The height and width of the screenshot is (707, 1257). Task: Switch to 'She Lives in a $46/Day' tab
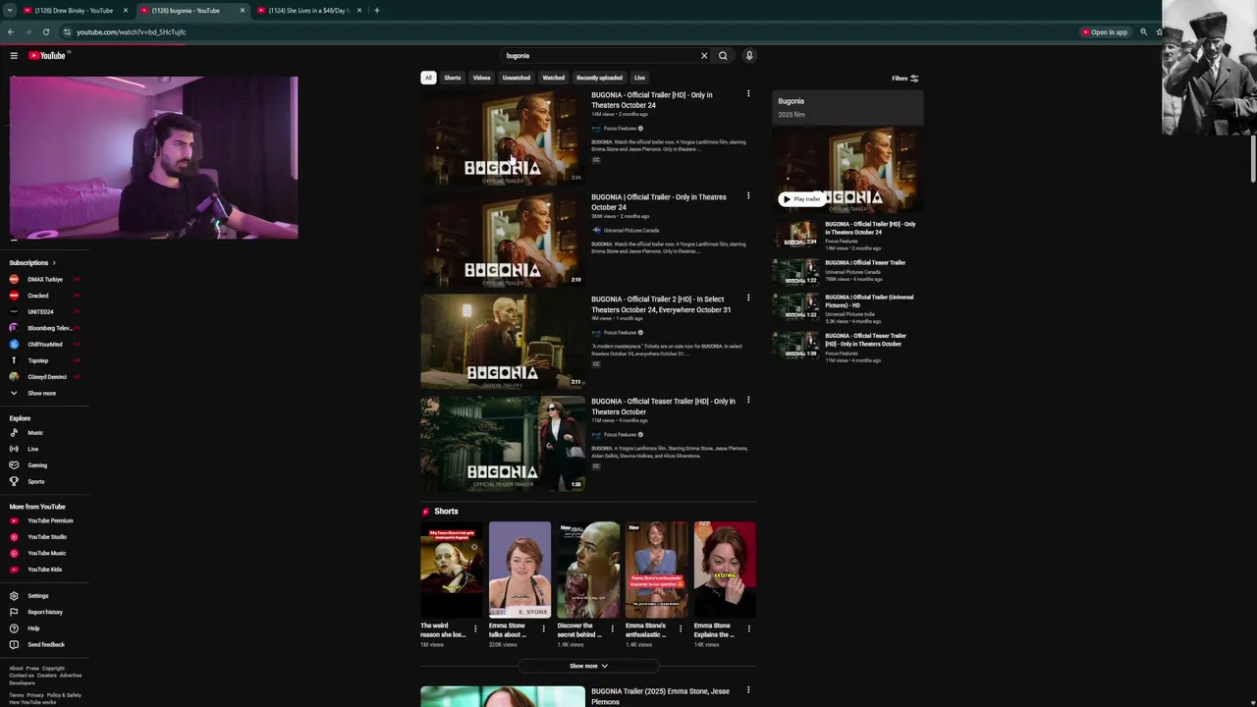coord(307,10)
